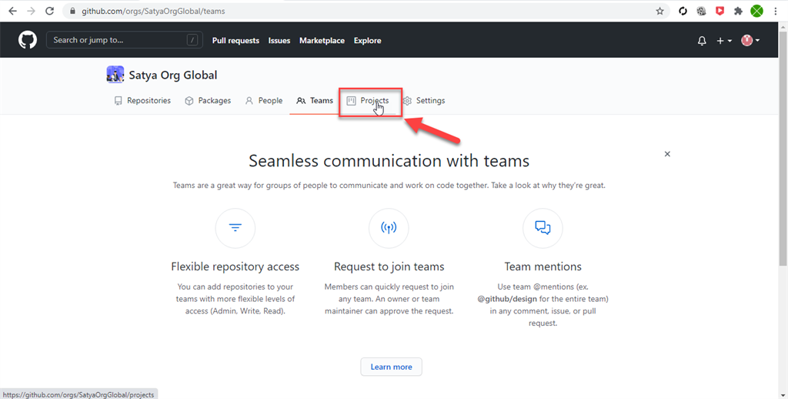Open the GitHub Octocat home logo
This screenshot has height=399, width=788.
click(x=28, y=40)
